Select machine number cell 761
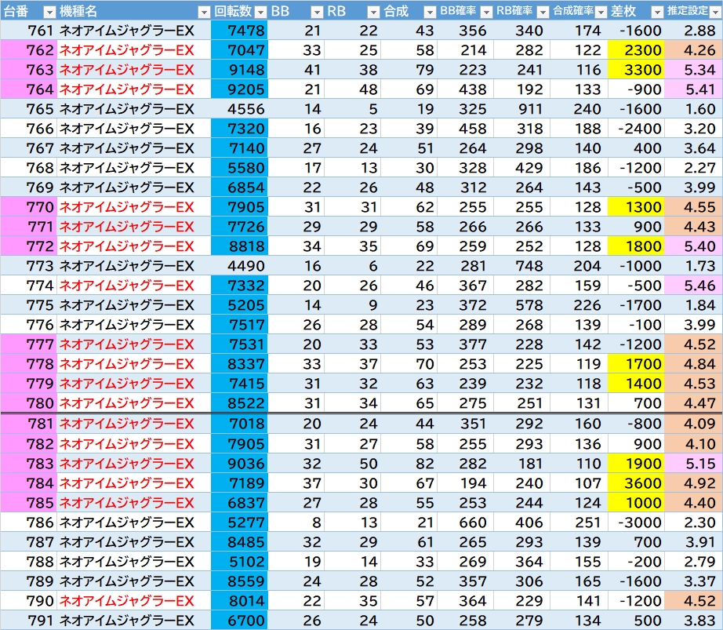 pos(28,31)
